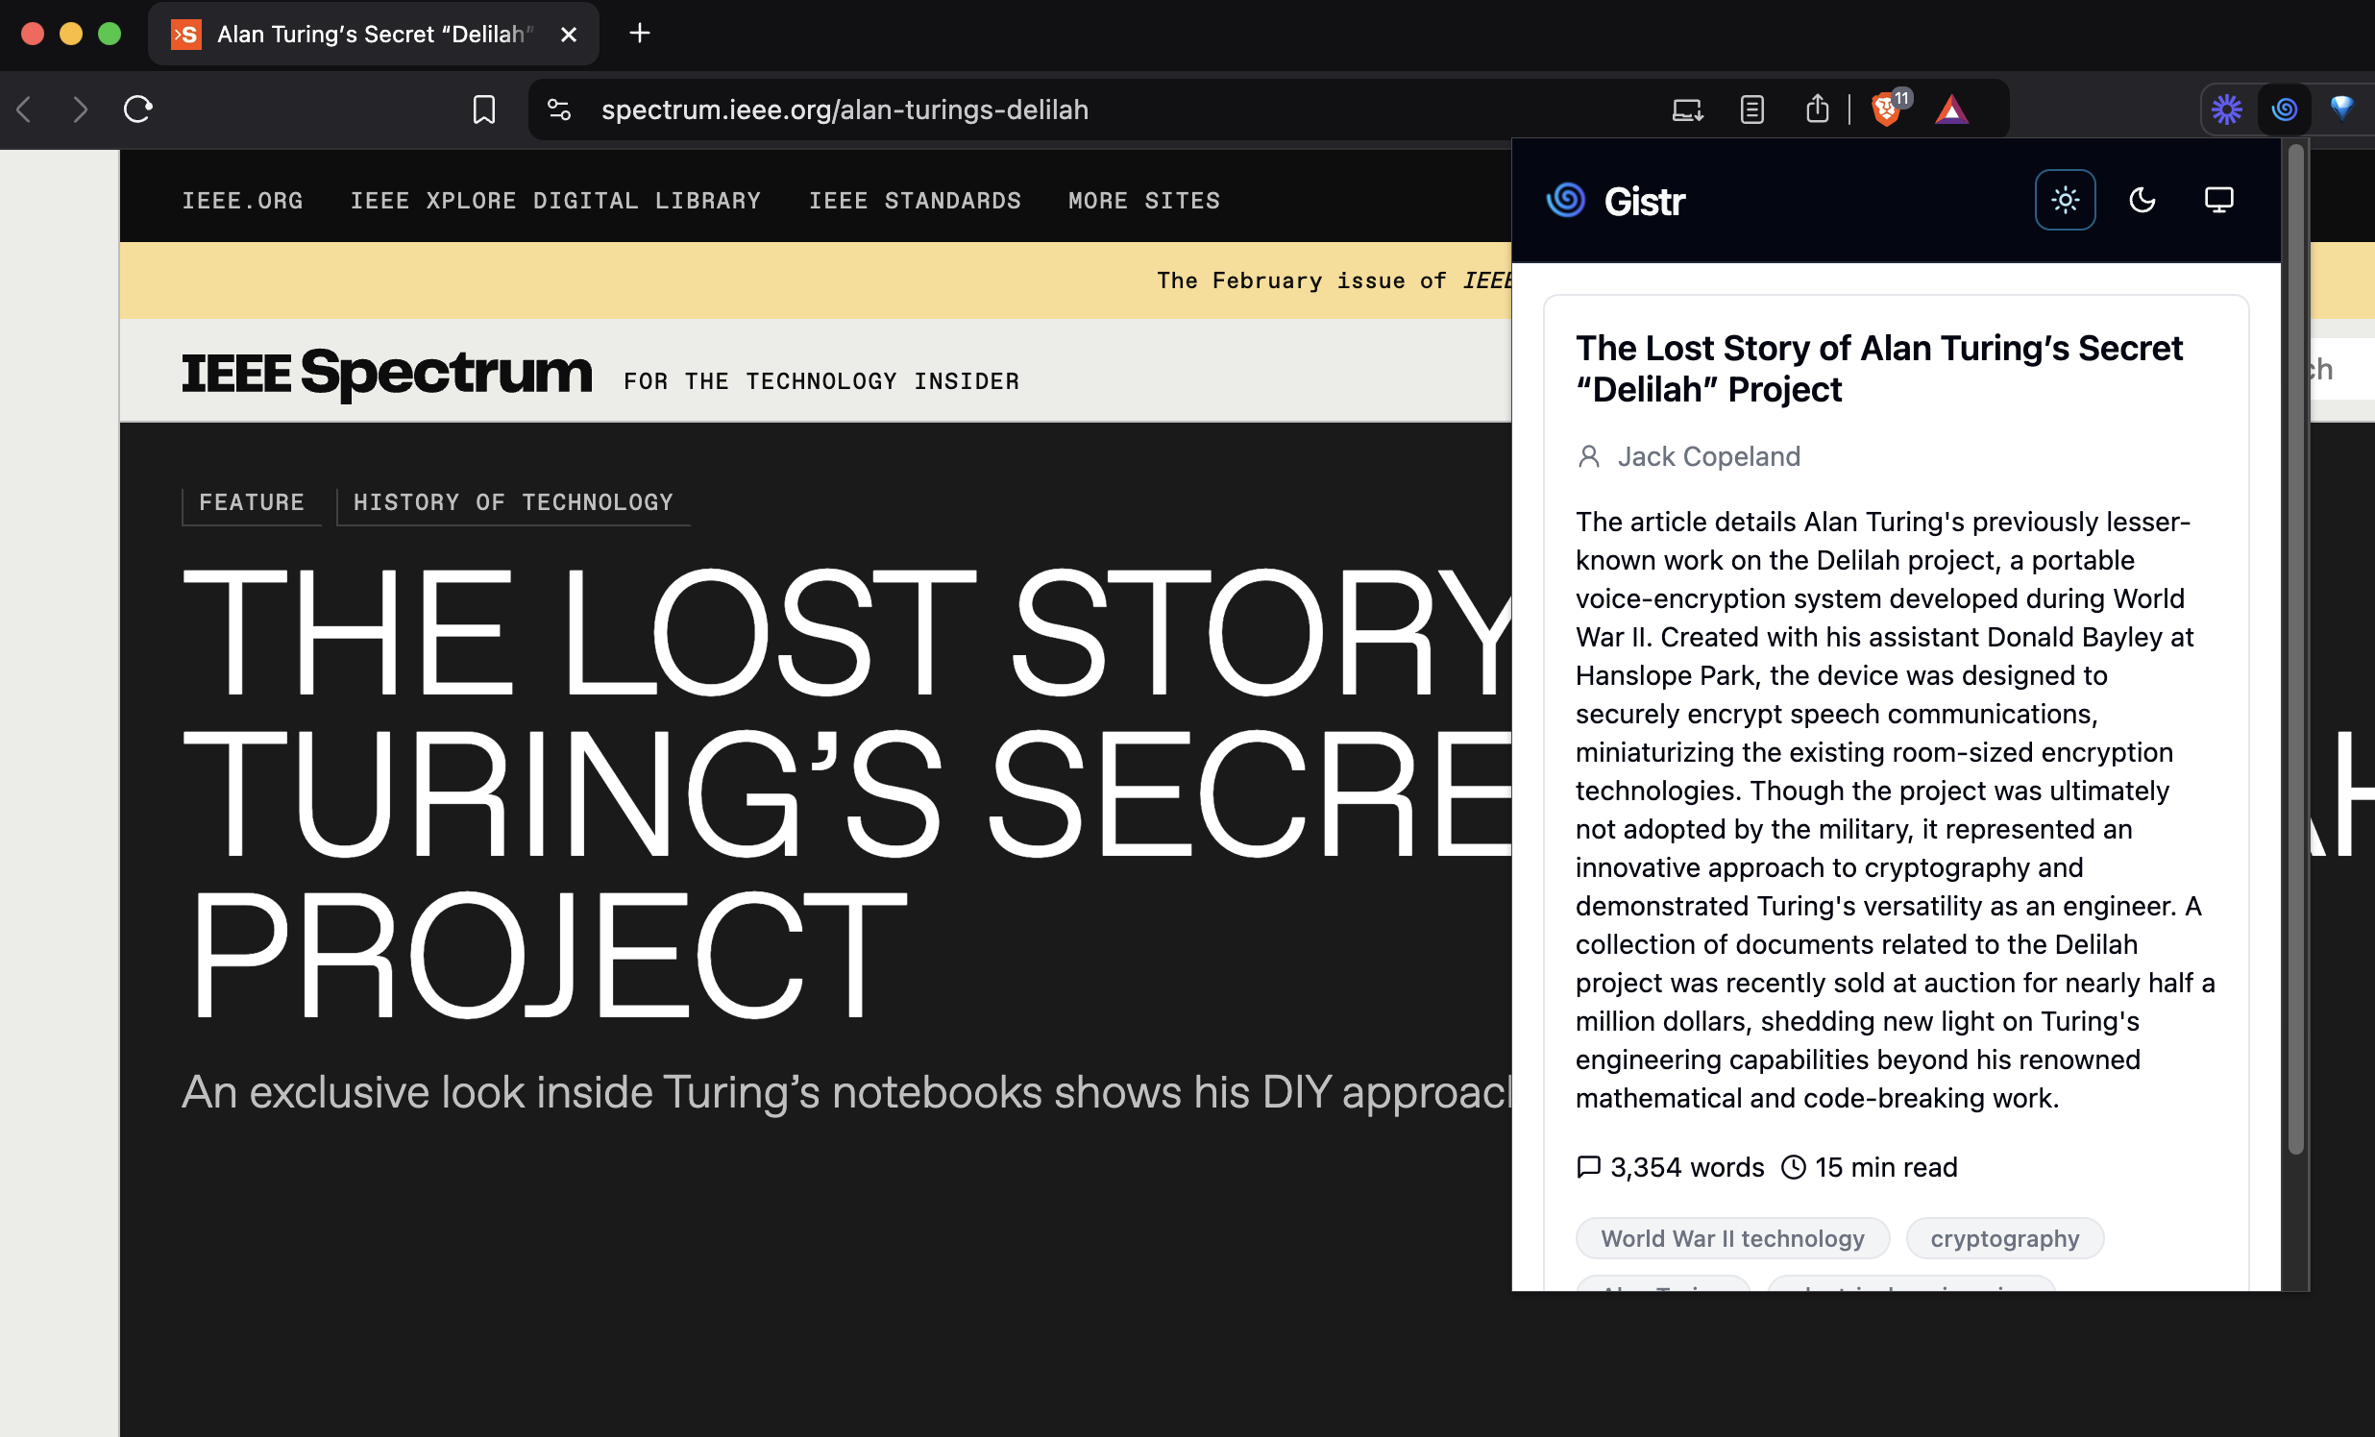The height and width of the screenshot is (1437, 2375).
Task: Switch Gistr to light theme
Action: click(x=2065, y=200)
